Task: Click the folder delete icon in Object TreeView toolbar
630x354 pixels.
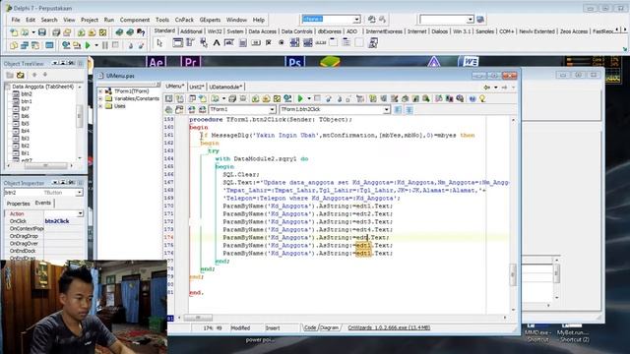Action: click(20, 75)
